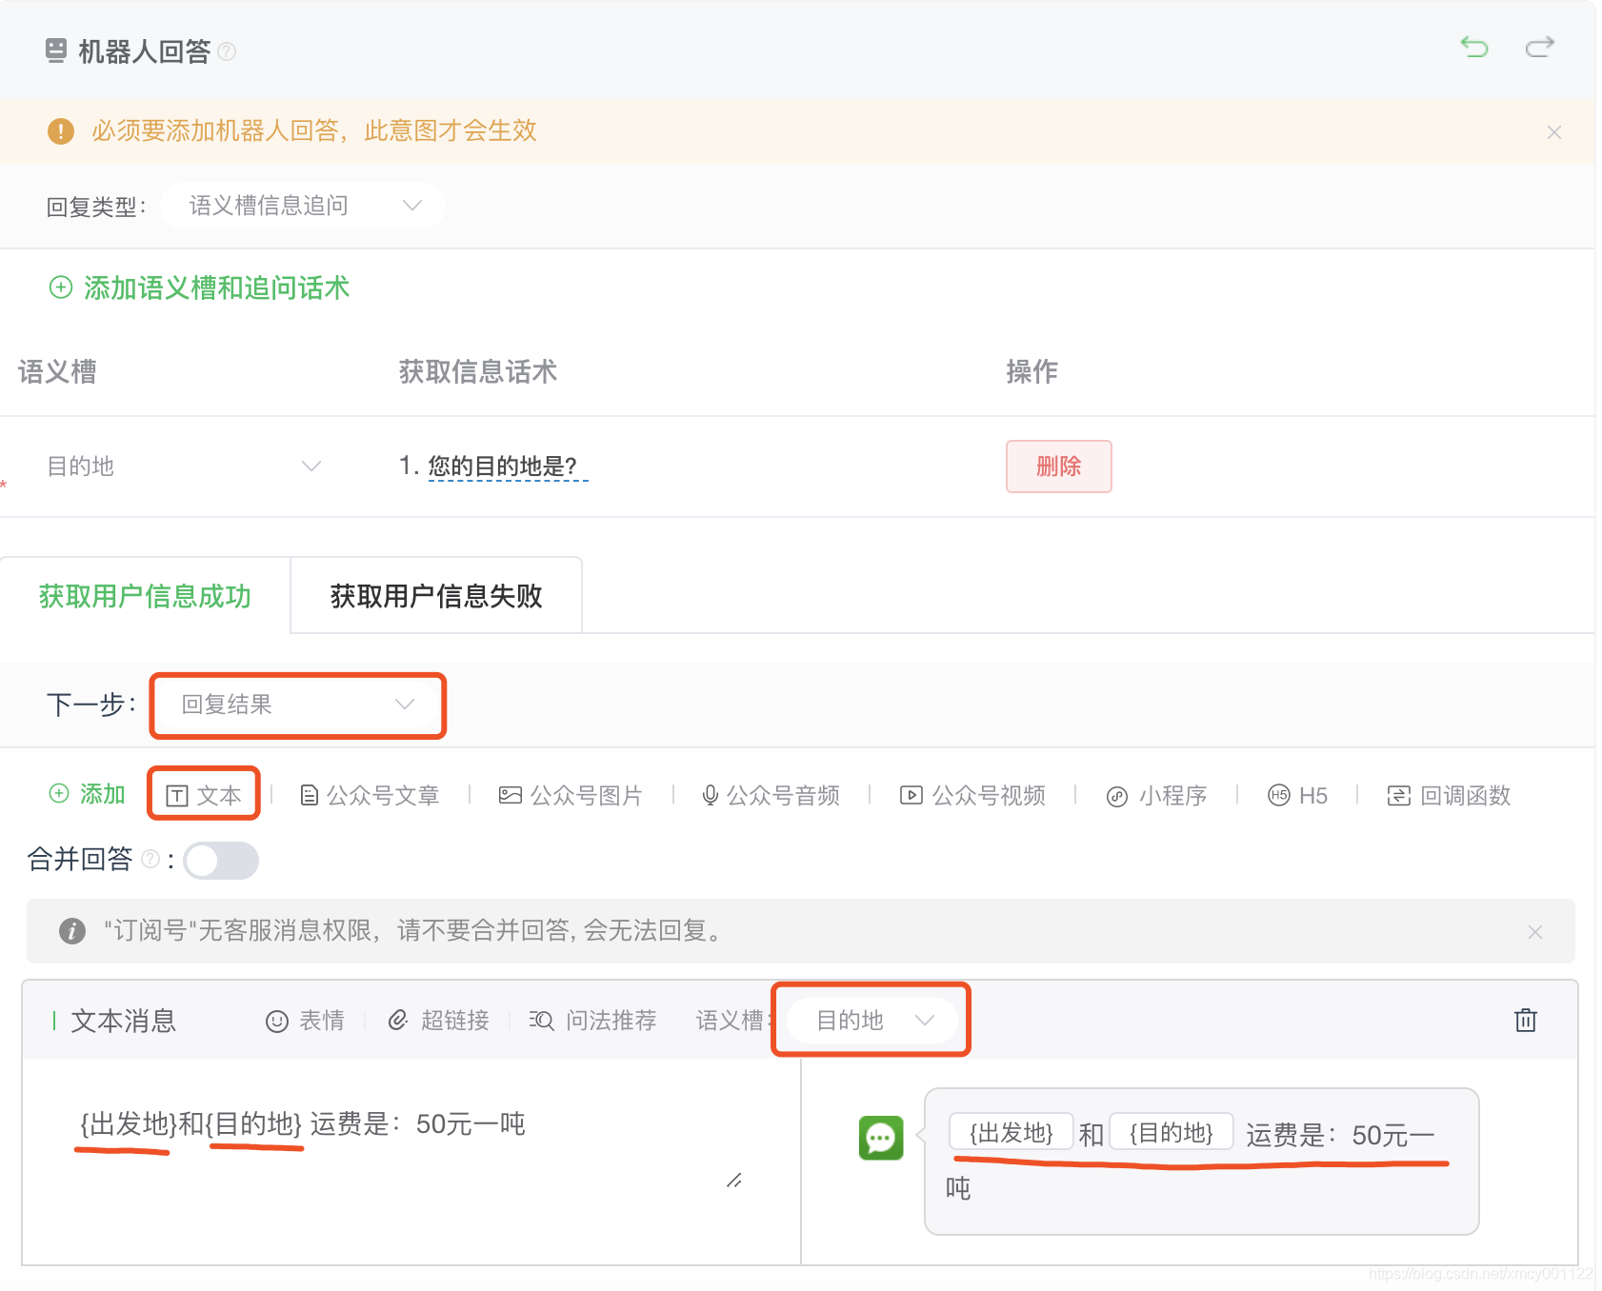This screenshot has width=1602, height=1291.
Task: Click the robot icon beside 机器人回答
Action: coord(56,50)
